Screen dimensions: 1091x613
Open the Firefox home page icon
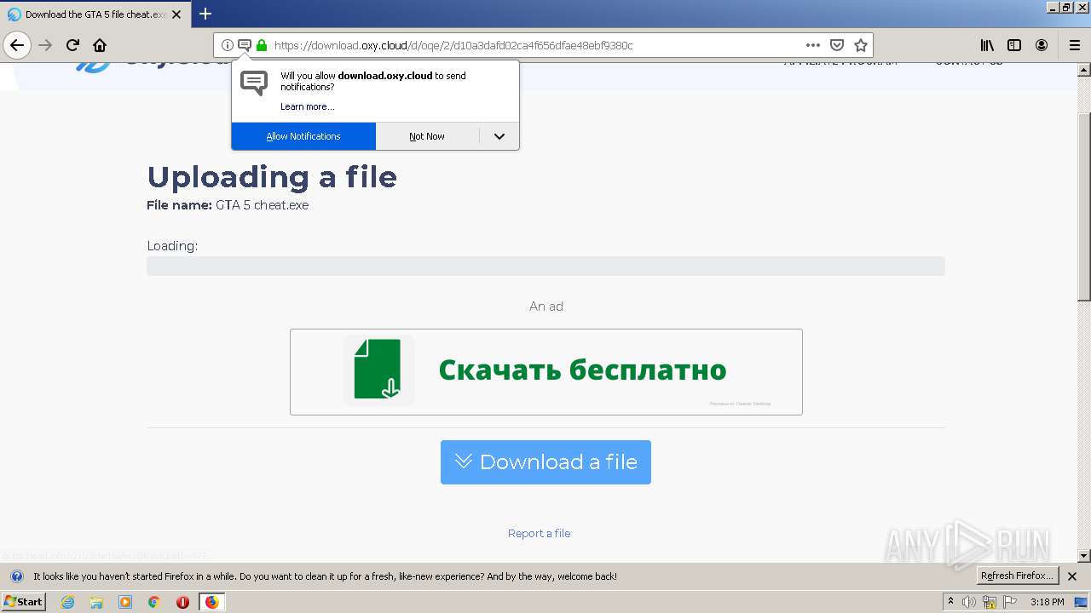[100, 45]
